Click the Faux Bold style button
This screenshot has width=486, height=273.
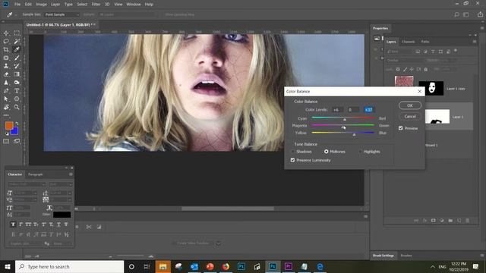click(13, 224)
